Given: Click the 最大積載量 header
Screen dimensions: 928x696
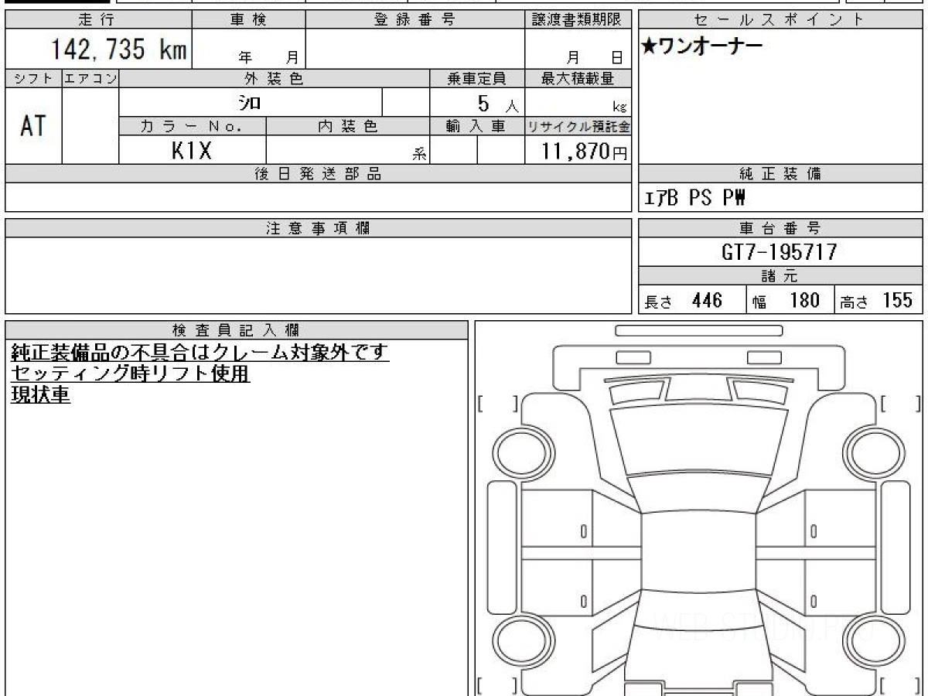Looking at the screenshot, I should pyautogui.click(x=578, y=78).
